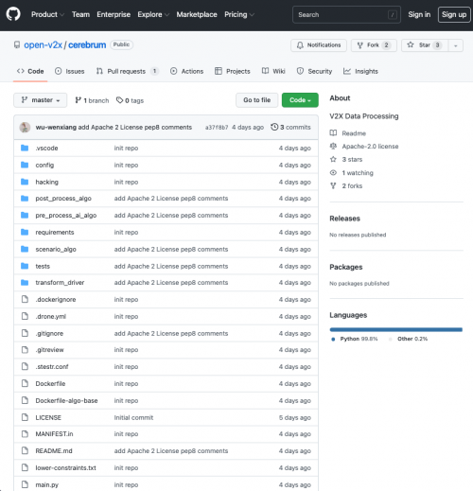
Task: Switch to the Pull requests tab
Action: coord(128,71)
